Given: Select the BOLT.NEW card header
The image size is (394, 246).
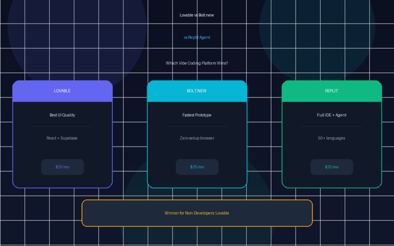Looking at the screenshot, I should tap(197, 91).
